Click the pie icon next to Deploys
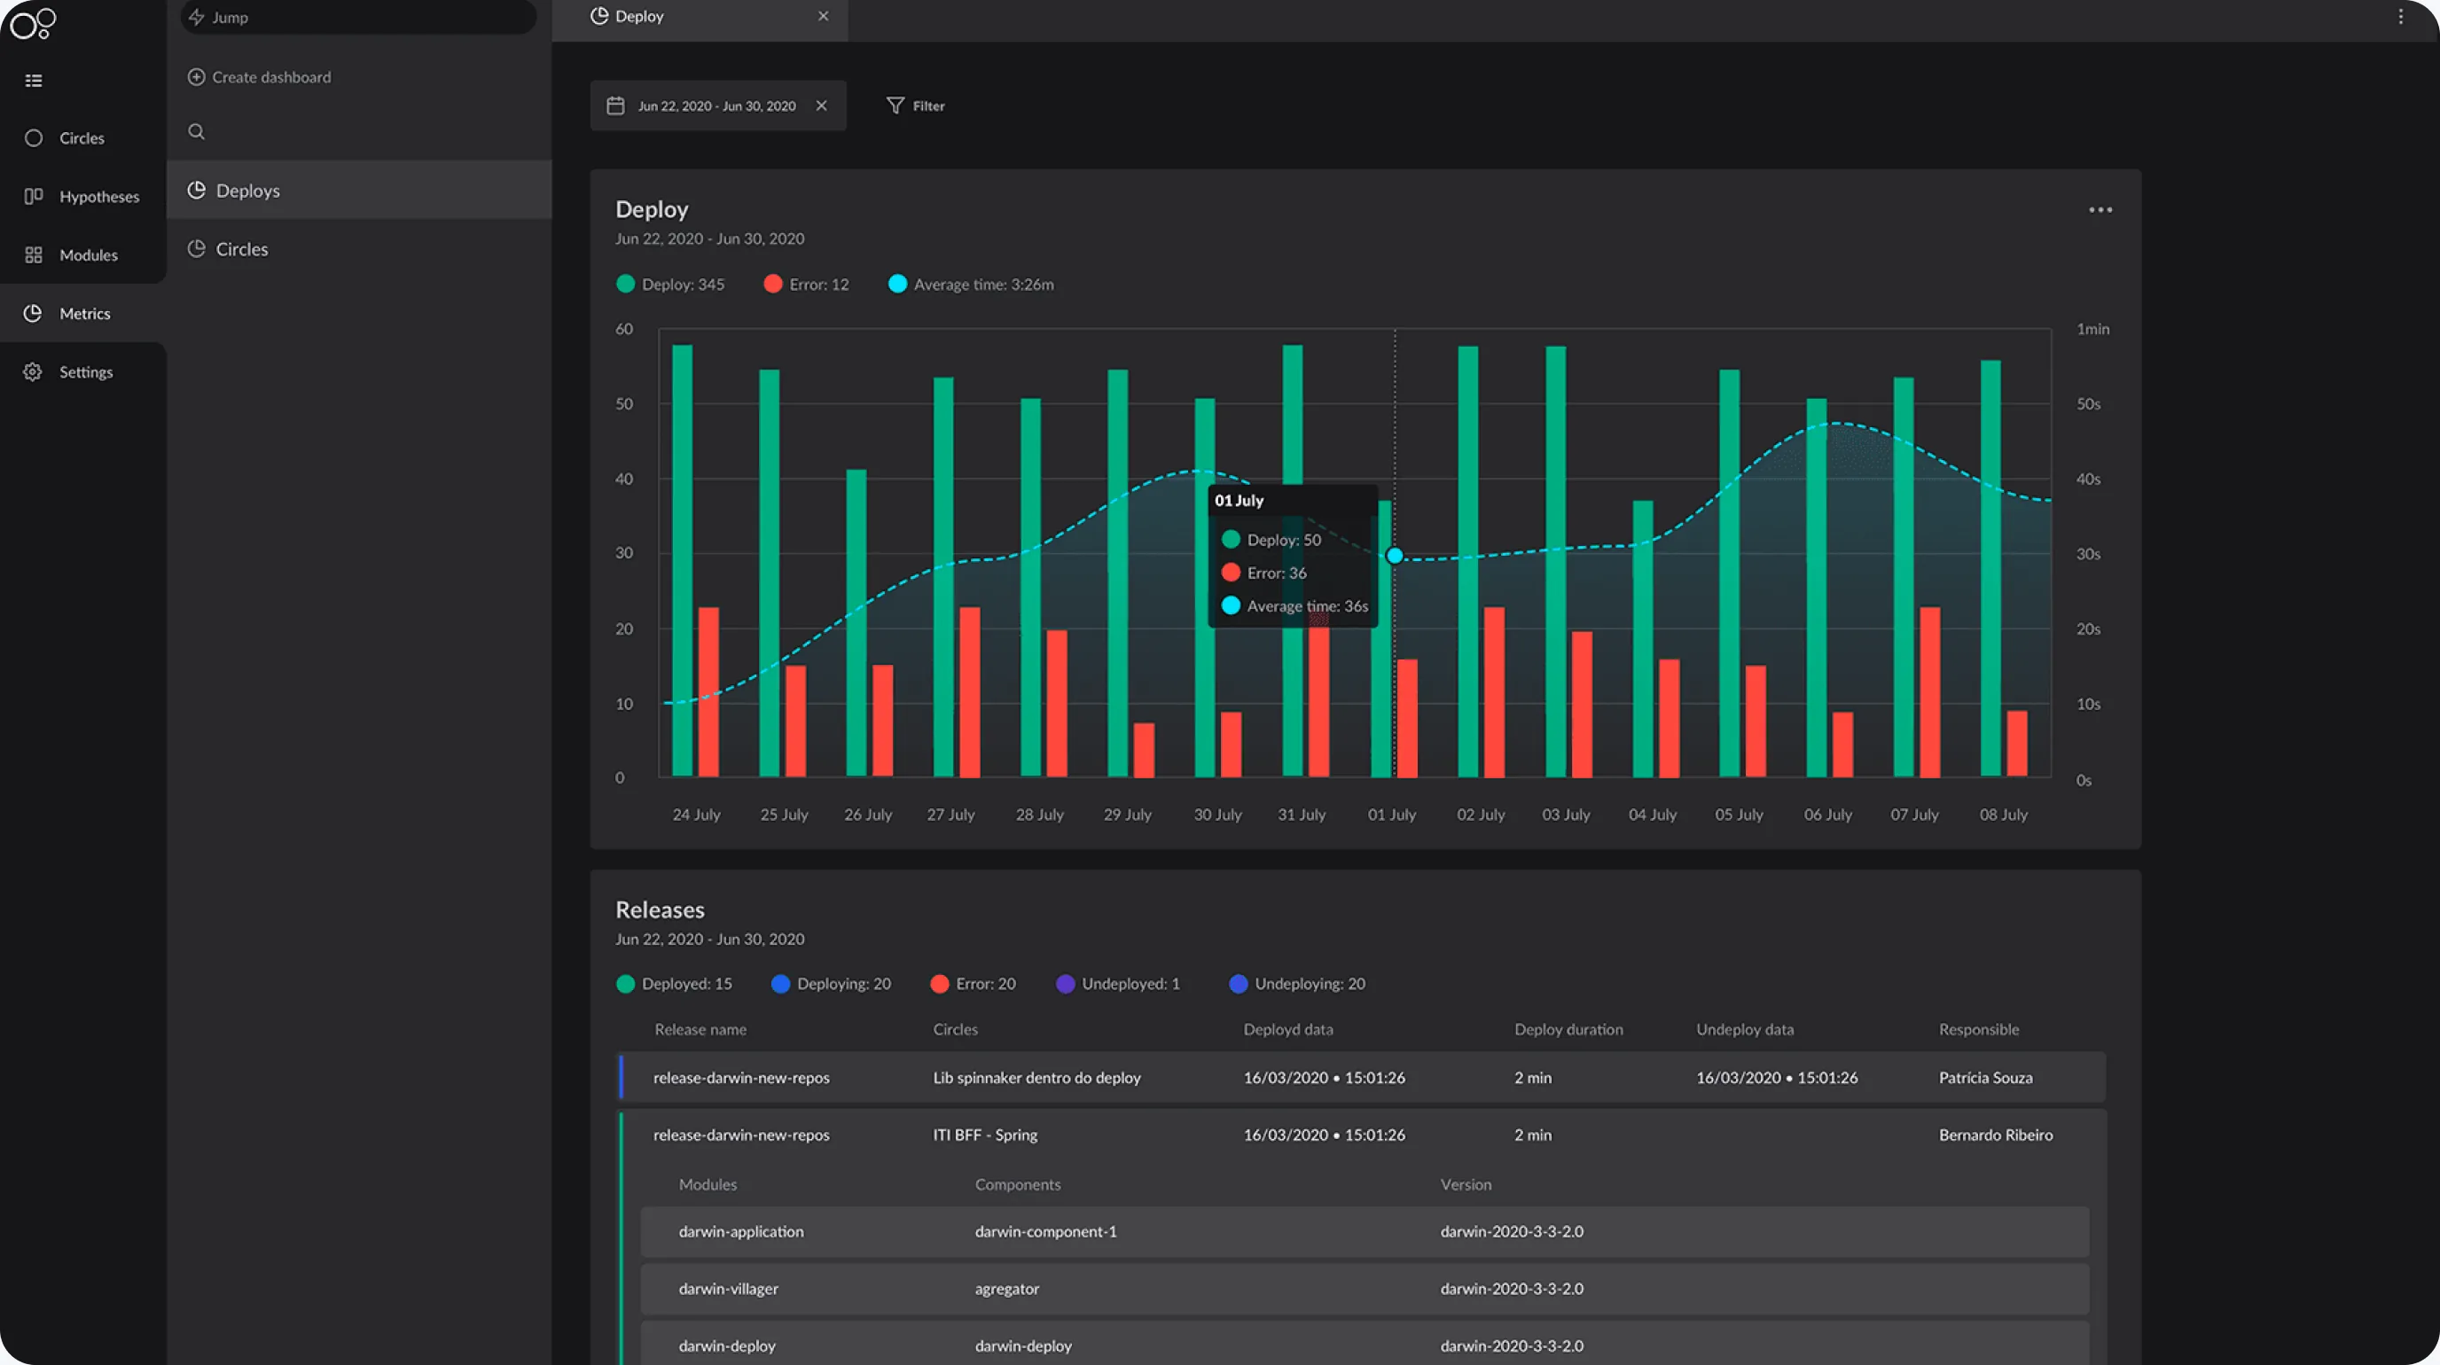This screenshot has height=1365, width=2440. pyautogui.click(x=196, y=191)
